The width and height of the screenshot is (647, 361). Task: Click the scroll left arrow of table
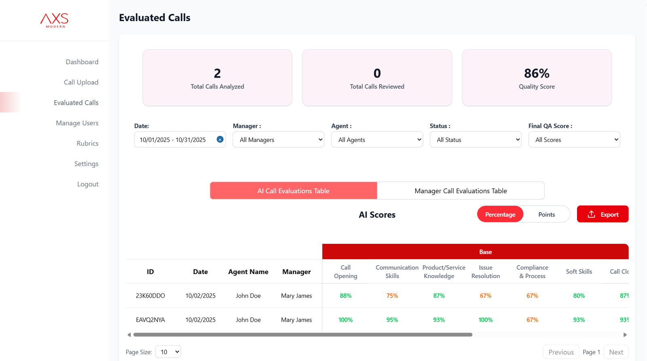[129, 335]
